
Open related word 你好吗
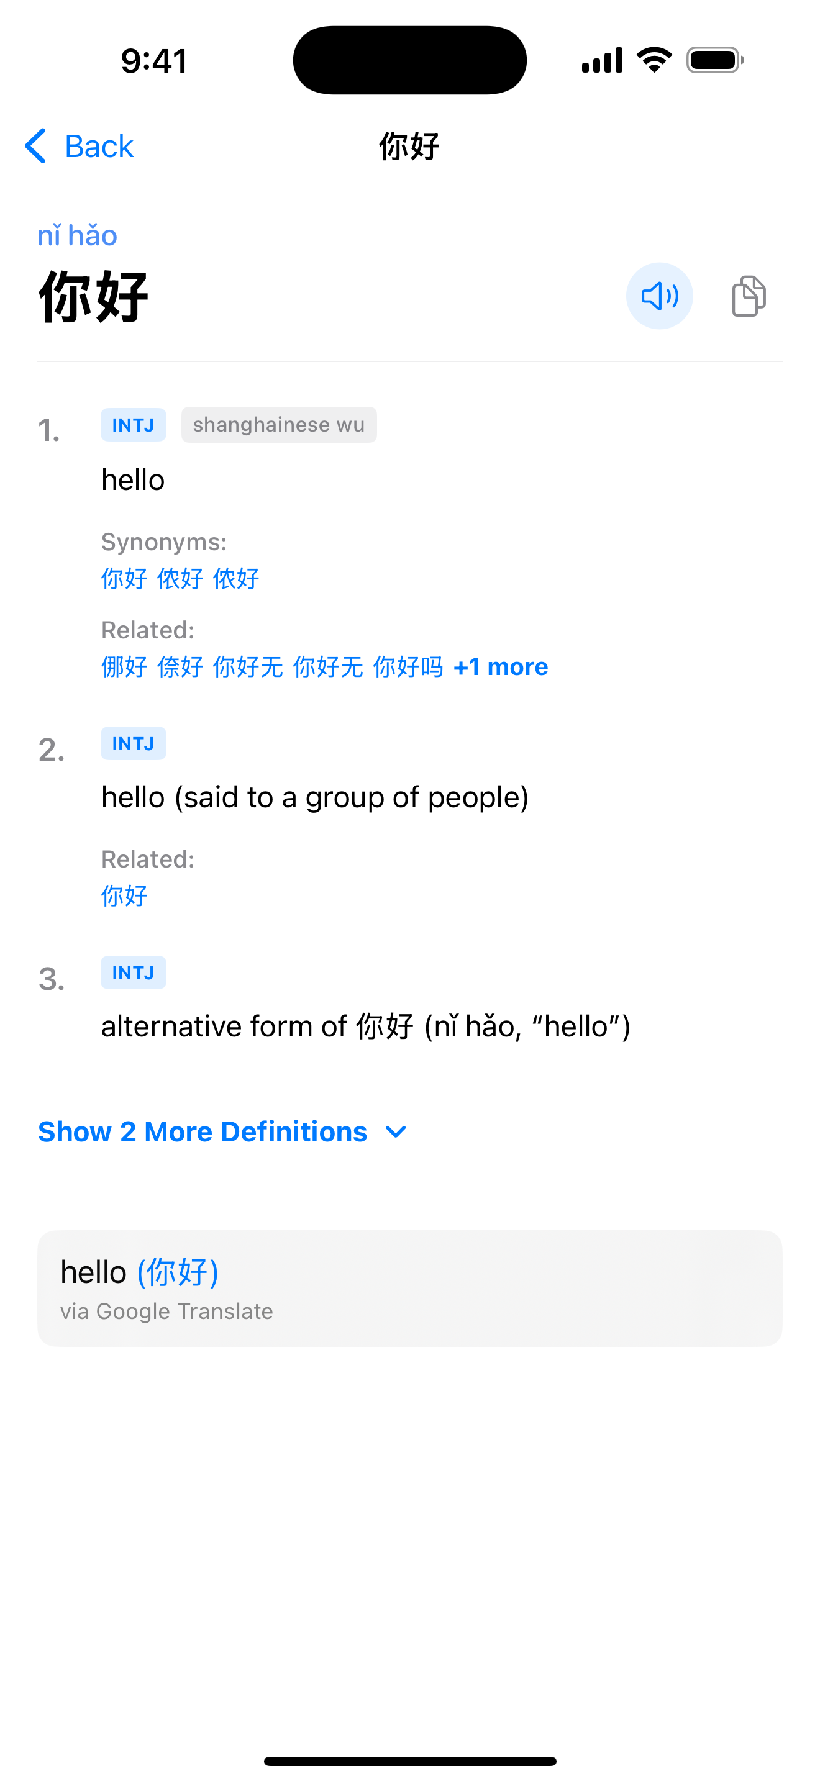click(x=408, y=666)
